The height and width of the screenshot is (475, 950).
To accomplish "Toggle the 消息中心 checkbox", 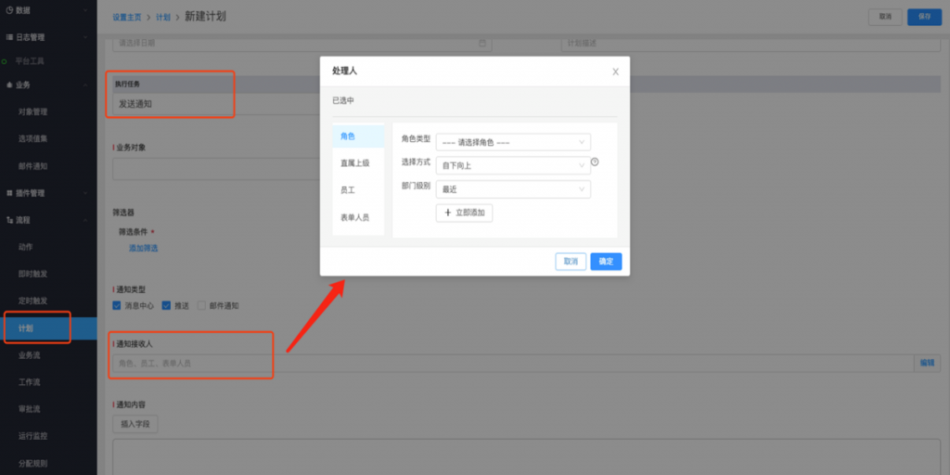I will tap(117, 305).
